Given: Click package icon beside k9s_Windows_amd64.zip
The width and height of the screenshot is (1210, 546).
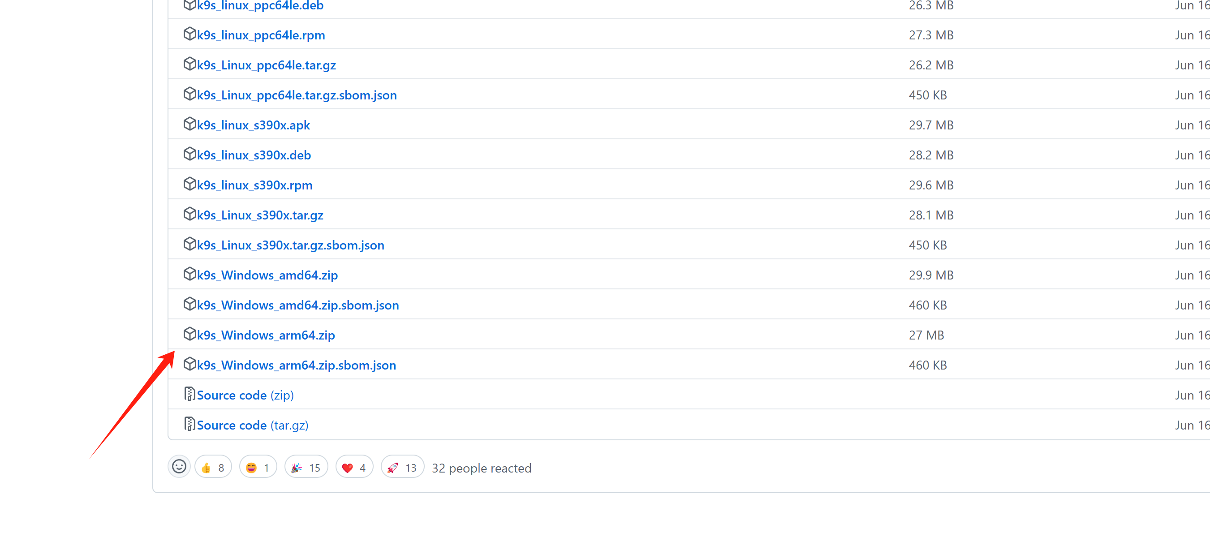Looking at the screenshot, I should 189,274.
